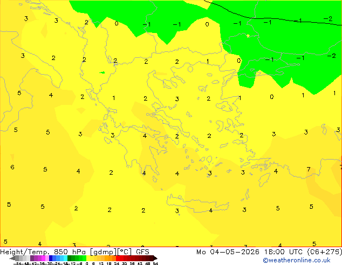The height and width of the screenshot is (265, 342).
Task: Click the dark maroon right arrow end of the color scale
Action: point(155,258)
